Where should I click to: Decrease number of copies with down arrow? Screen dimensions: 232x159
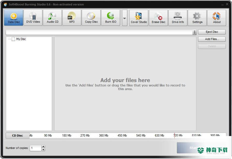tap(43, 149)
